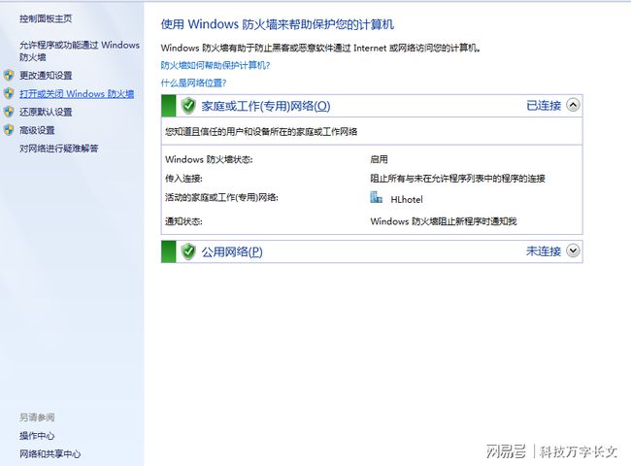This screenshot has height=466, width=631.
Task: Click 打开或关闭 Windows 防火墙 link
Action: pos(77,94)
